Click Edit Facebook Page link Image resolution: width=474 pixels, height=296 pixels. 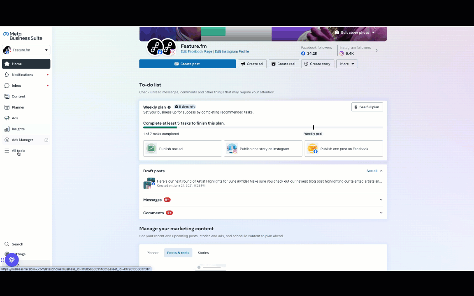coord(196,51)
